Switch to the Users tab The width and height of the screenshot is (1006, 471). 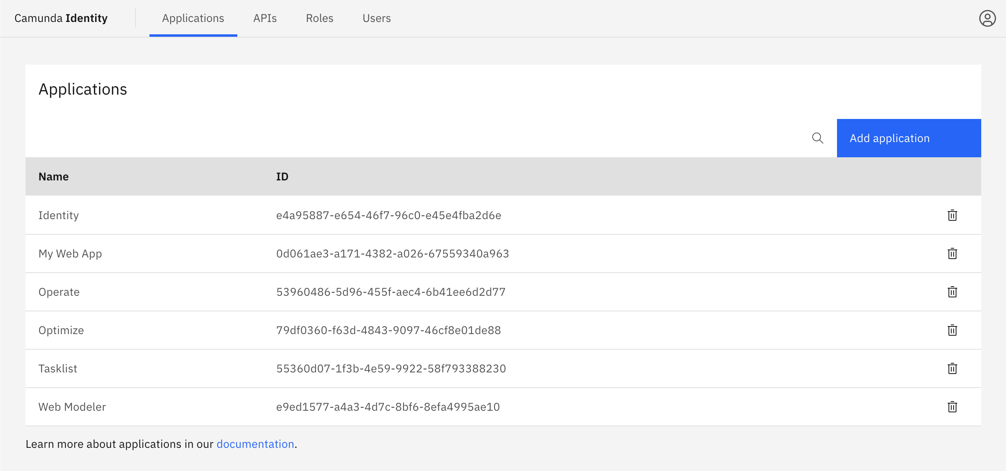376,18
